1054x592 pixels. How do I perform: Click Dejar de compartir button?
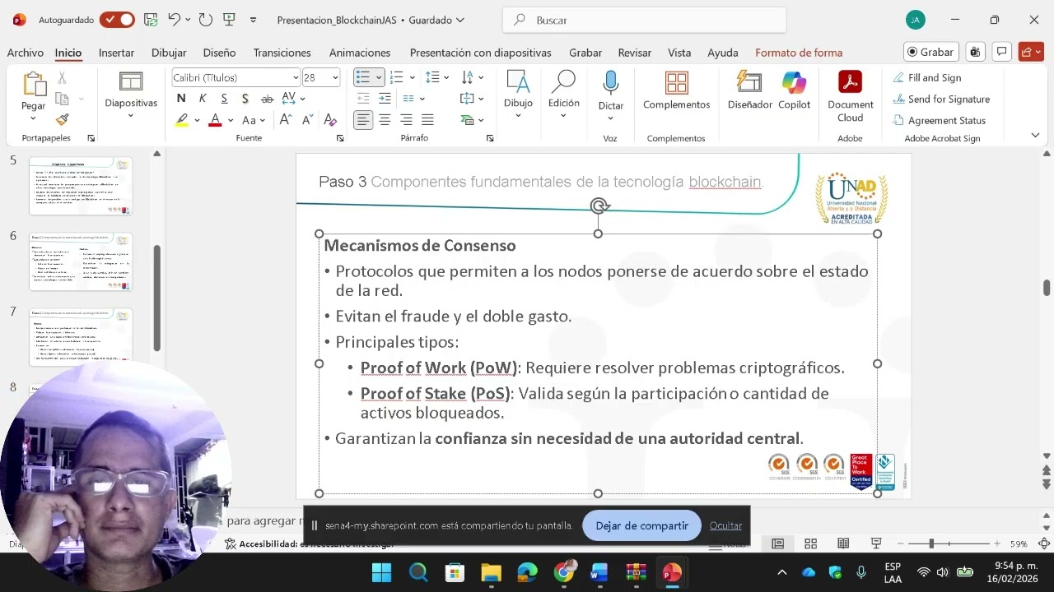pos(641,525)
